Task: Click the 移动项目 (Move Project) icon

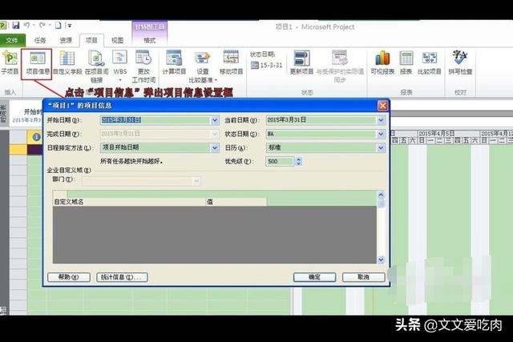Action: click(x=231, y=62)
